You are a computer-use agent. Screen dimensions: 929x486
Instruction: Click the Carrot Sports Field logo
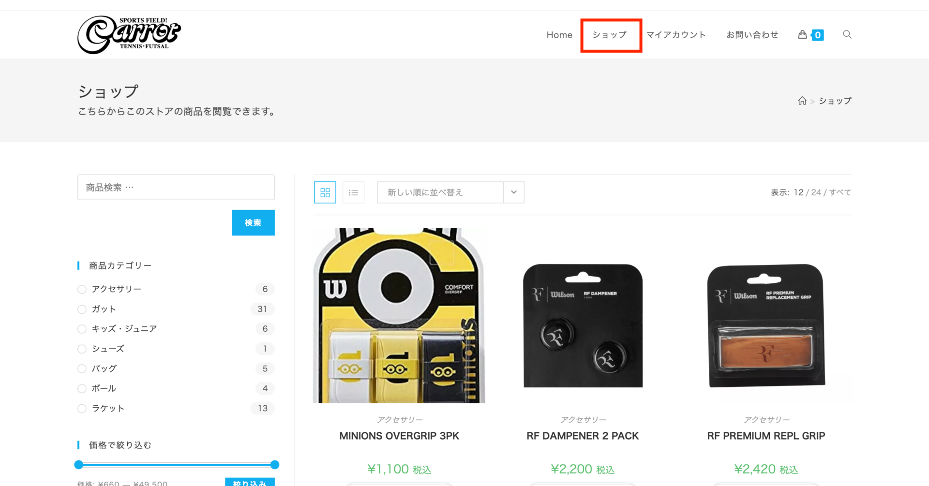click(x=129, y=34)
